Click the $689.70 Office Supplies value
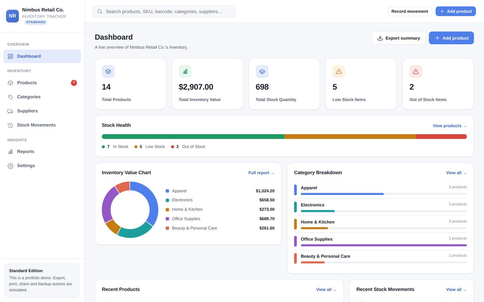The image size is (484, 302). point(267,219)
